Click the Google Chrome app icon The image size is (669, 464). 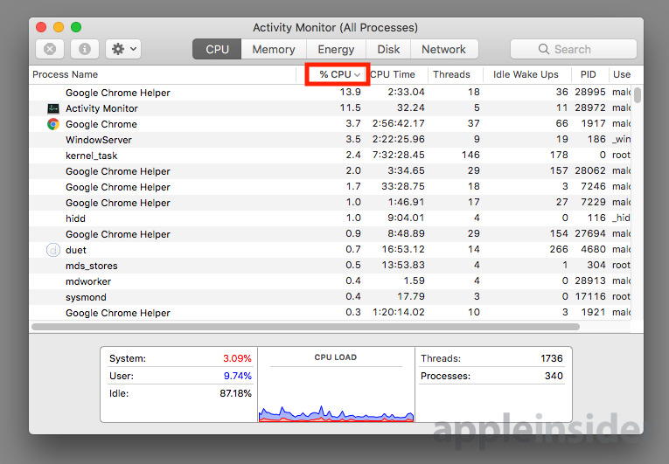pyautogui.click(x=53, y=124)
